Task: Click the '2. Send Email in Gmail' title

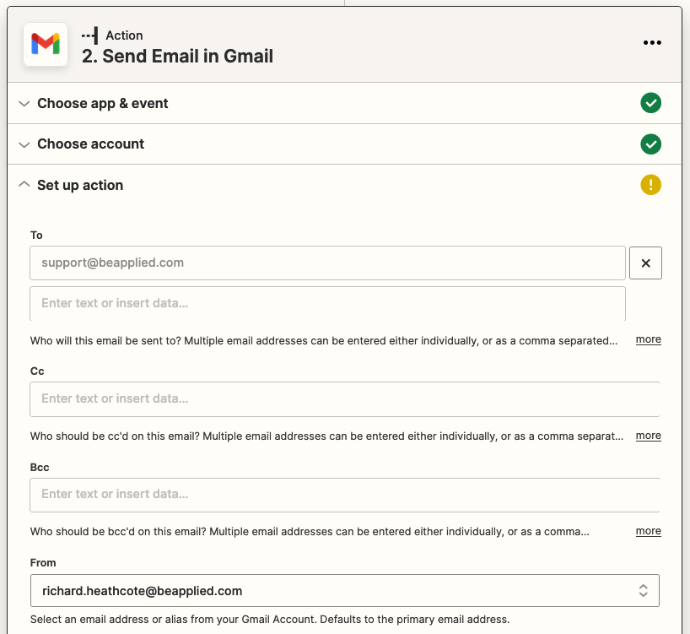Action: point(177,57)
